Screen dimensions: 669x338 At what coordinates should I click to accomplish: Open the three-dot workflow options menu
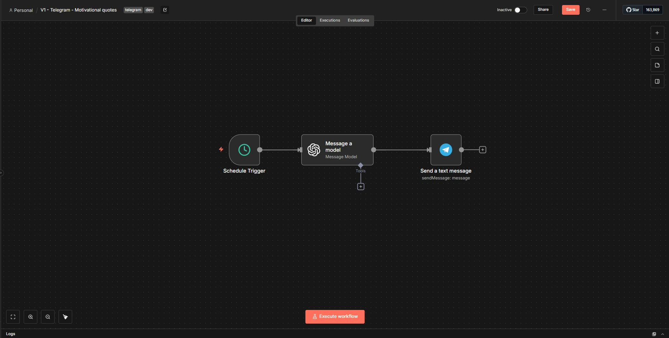pyautogui.click(x=604, y=10)
